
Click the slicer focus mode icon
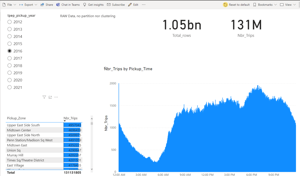click(50, 97)
